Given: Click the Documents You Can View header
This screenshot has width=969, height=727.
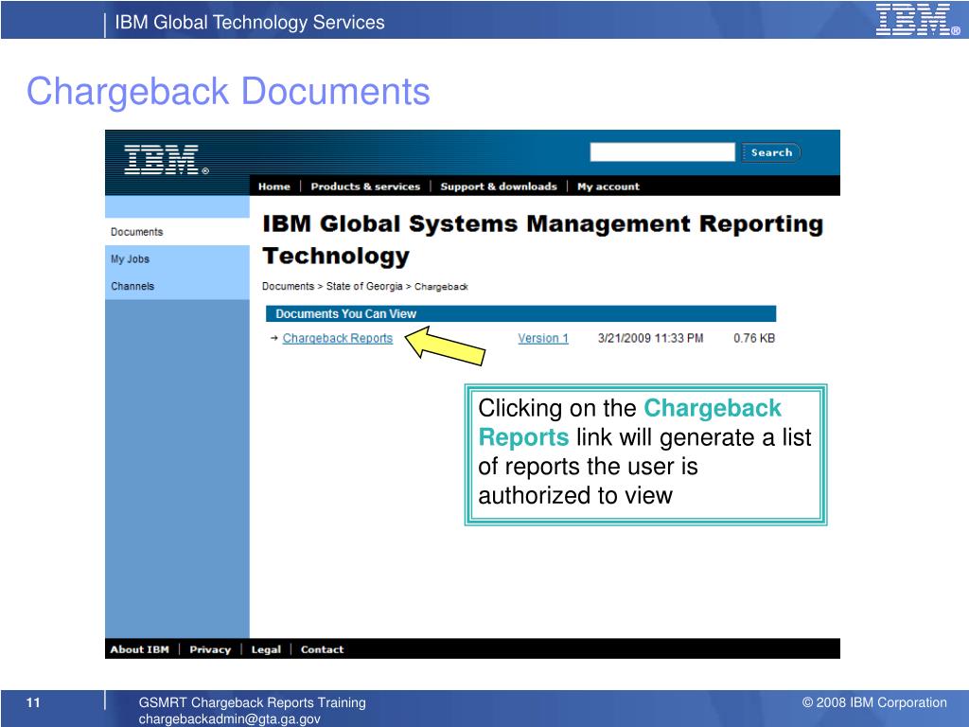Looking at the screenshot, I should pos(520,313).
